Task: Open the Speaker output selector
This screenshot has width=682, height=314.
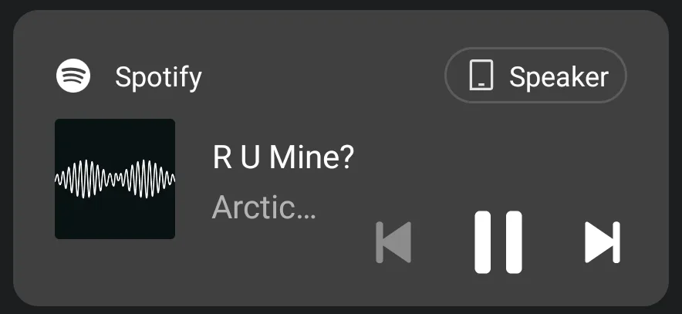Action: tap(535, 76)
